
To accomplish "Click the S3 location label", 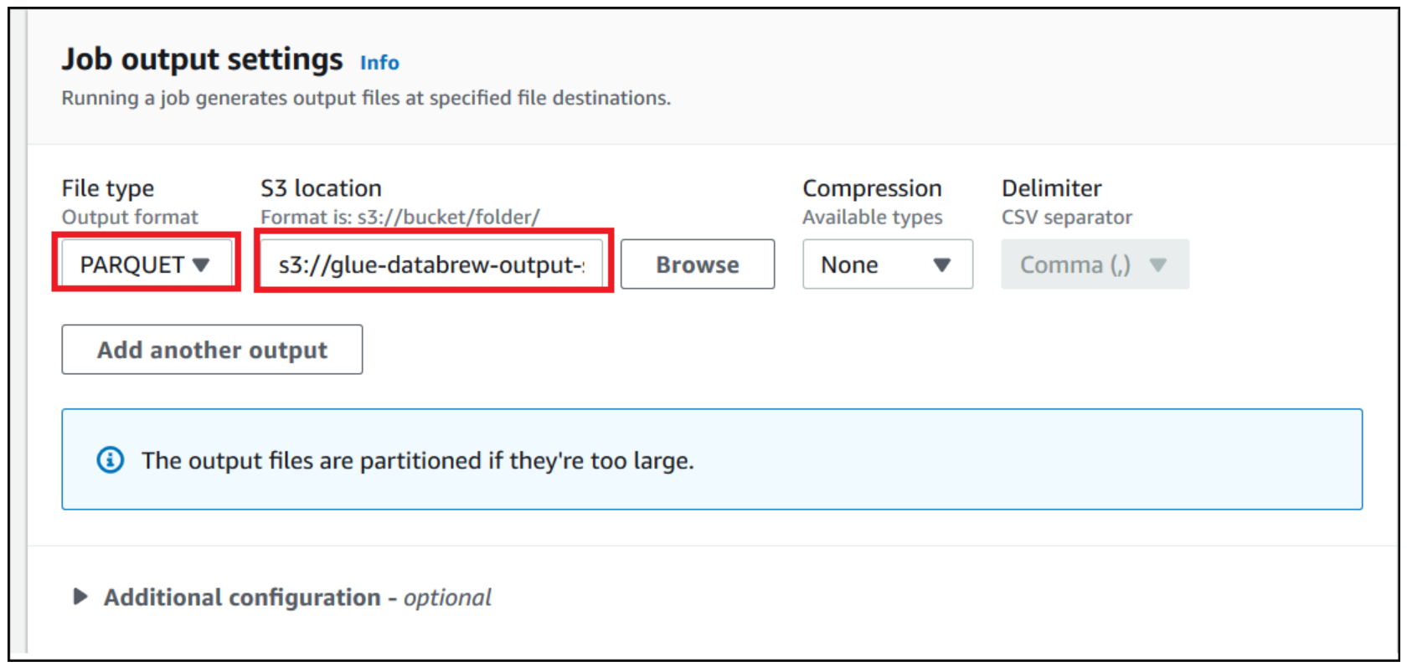I will coord(321,188).
